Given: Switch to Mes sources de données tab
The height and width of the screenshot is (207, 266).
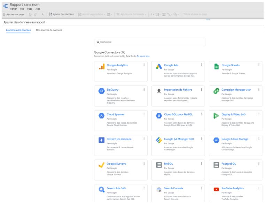Looking at the screenshot, I should pyautogui.click(x=49, y=30).
